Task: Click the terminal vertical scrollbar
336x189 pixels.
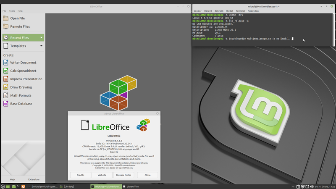Action: coord(333,29)
